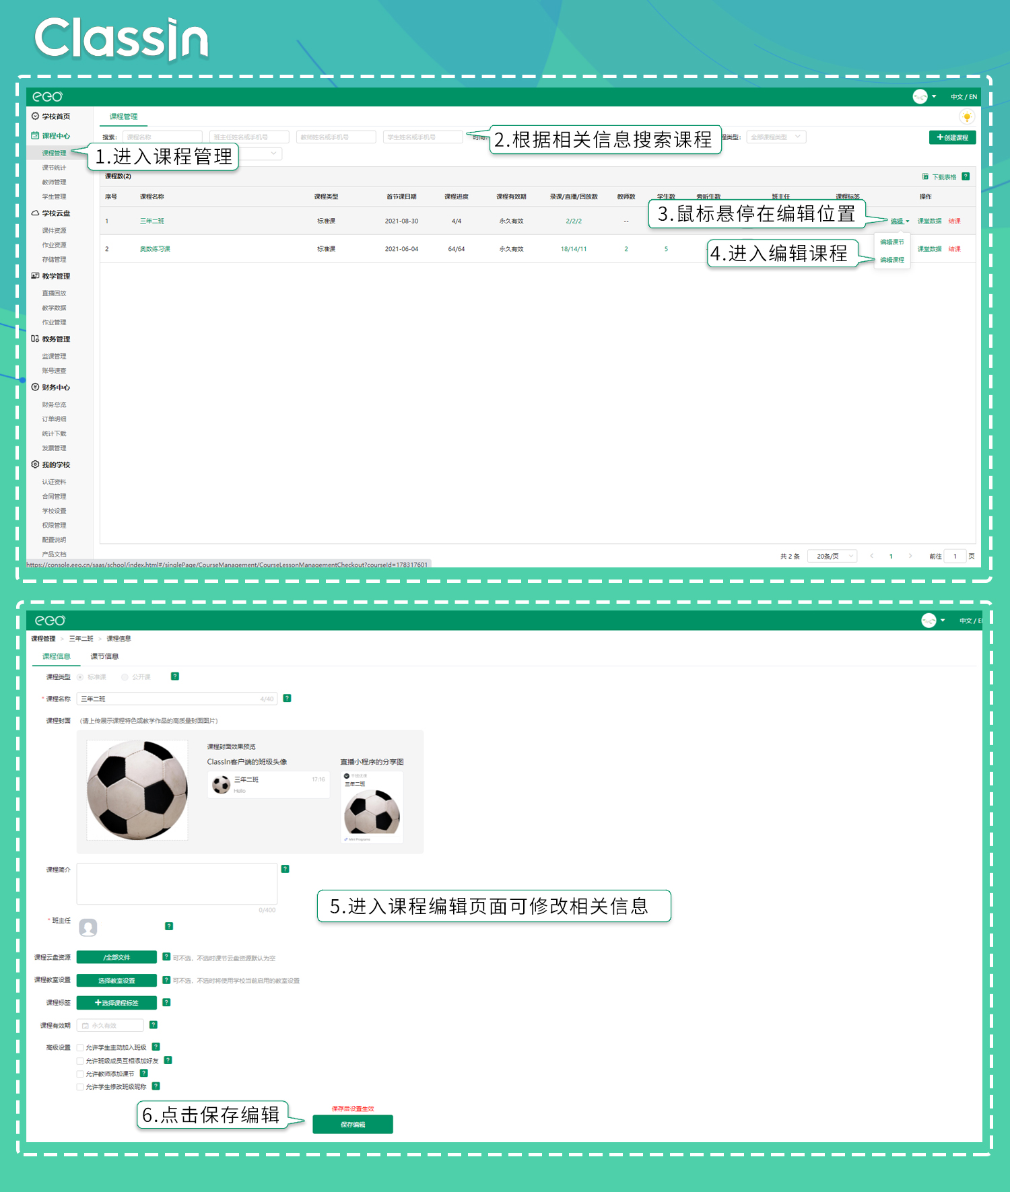Select the 标准课 radio button
This screenshot has width=1010, height=1192.
[x=80, y=677]
